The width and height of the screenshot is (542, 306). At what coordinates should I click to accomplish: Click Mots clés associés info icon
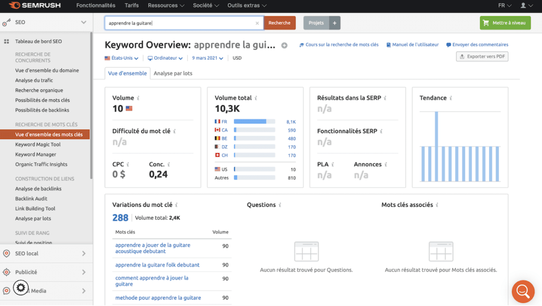(437, 205)
